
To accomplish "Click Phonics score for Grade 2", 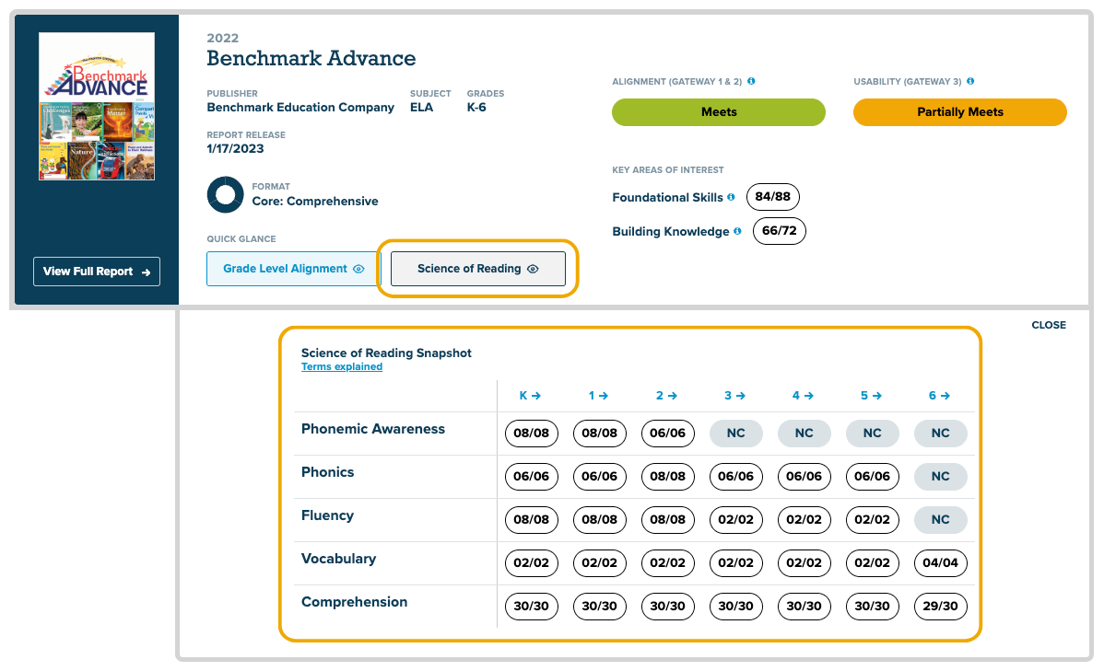I will click(x=667, y=476).
